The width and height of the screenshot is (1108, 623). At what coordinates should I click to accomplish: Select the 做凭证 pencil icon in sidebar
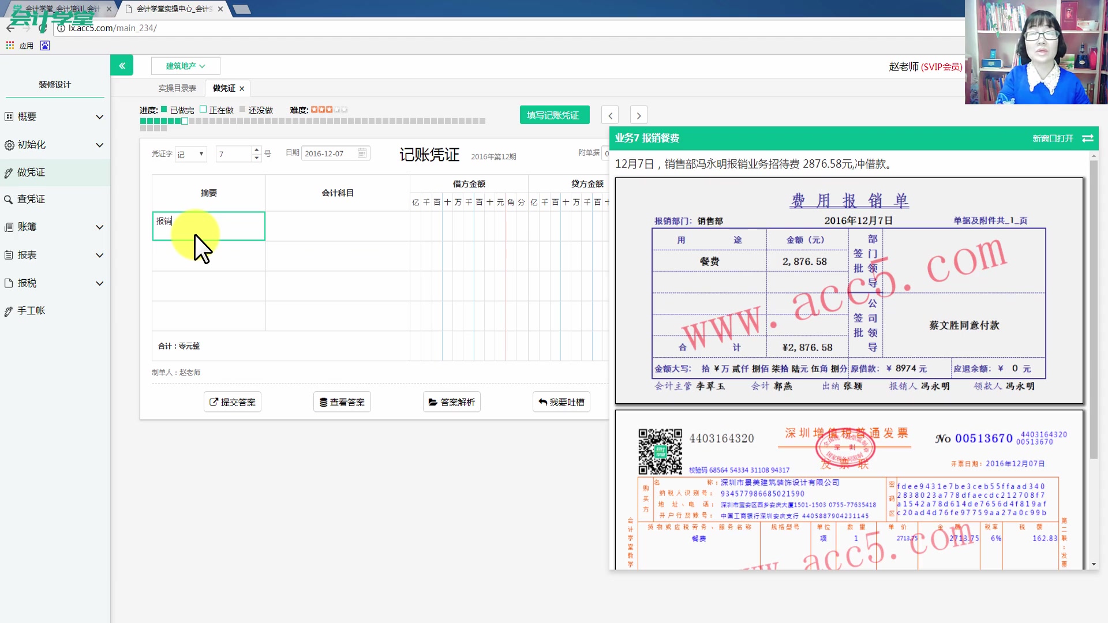[9, 172]
